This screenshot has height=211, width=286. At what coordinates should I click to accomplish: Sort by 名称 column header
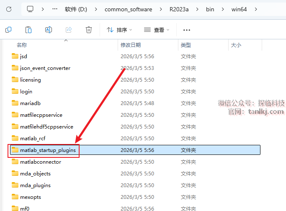click(22, 45)
